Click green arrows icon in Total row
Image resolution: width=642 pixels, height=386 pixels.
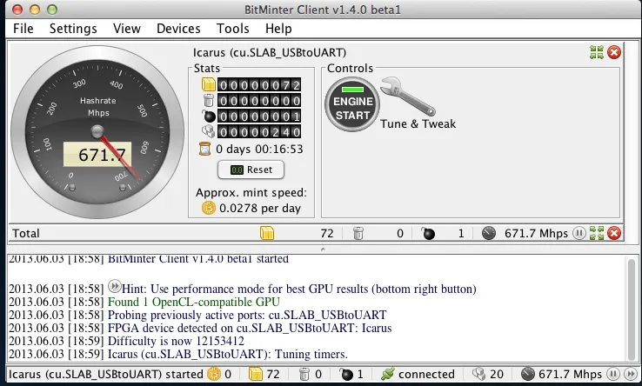pos(597,233)
